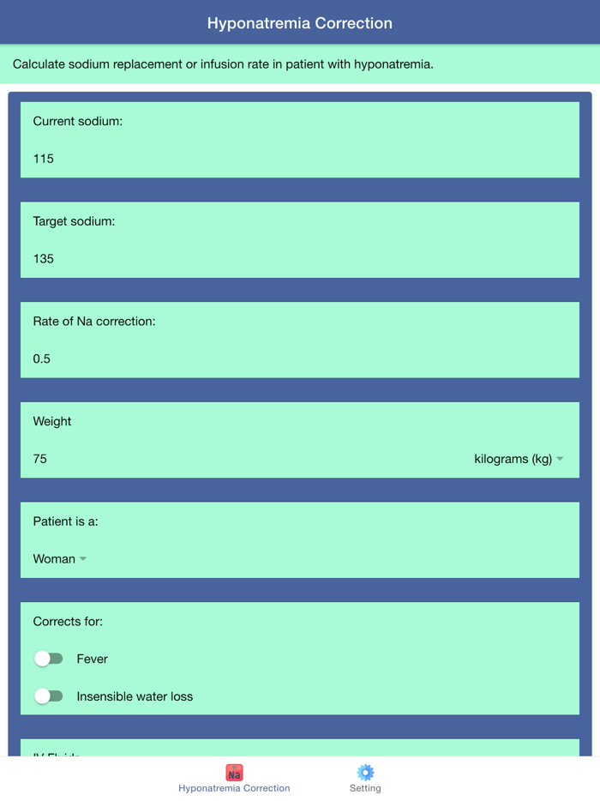Tap the red Na element icon
600x801 pixels.
(234, 772)
